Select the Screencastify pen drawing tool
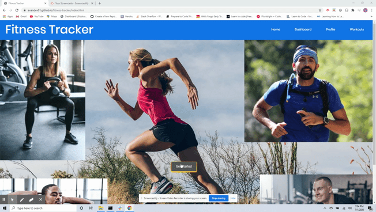 click(22, 199)
